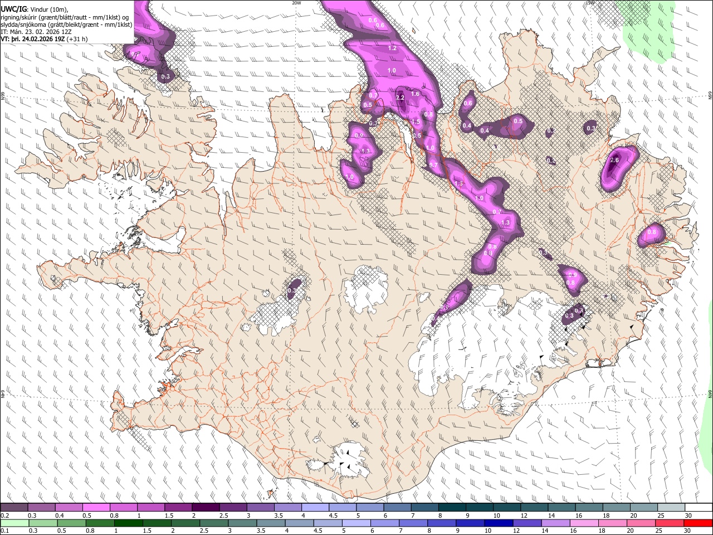Viewport: 713px width, 535px height.
Task: Click the '0.1' label in the bottom legend row
Action: 5,531
